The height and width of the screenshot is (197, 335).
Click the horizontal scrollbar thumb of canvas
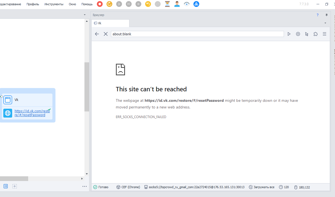coord(14,179)
